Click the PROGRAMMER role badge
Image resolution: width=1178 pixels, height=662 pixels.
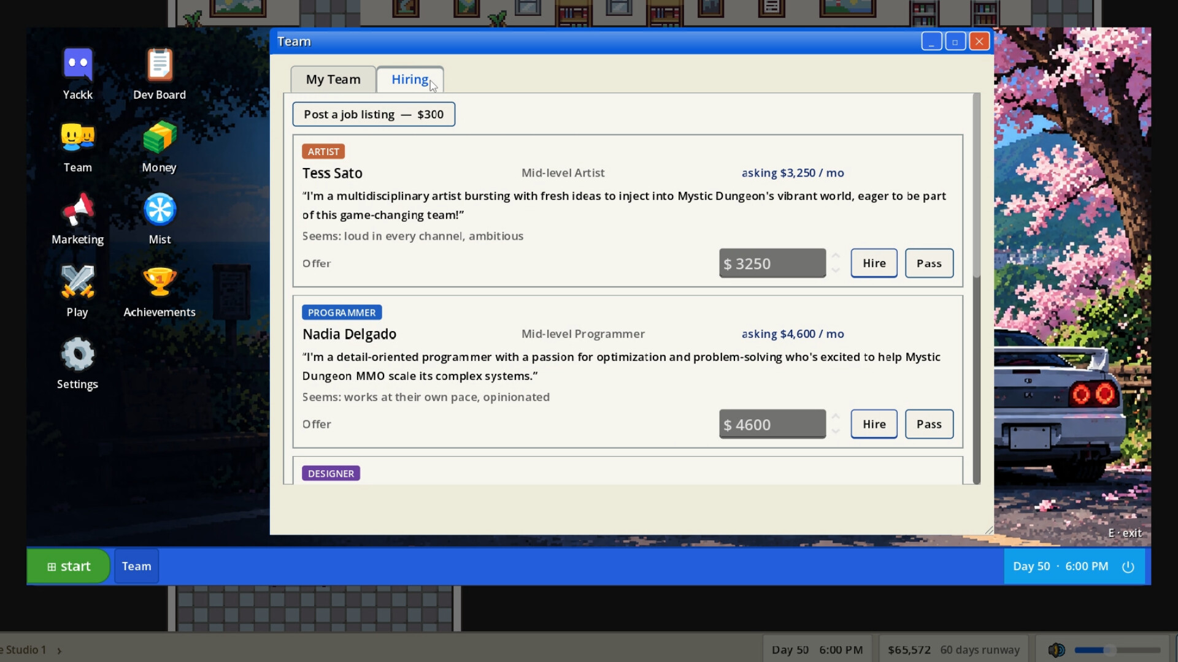(x=342, y=313)
